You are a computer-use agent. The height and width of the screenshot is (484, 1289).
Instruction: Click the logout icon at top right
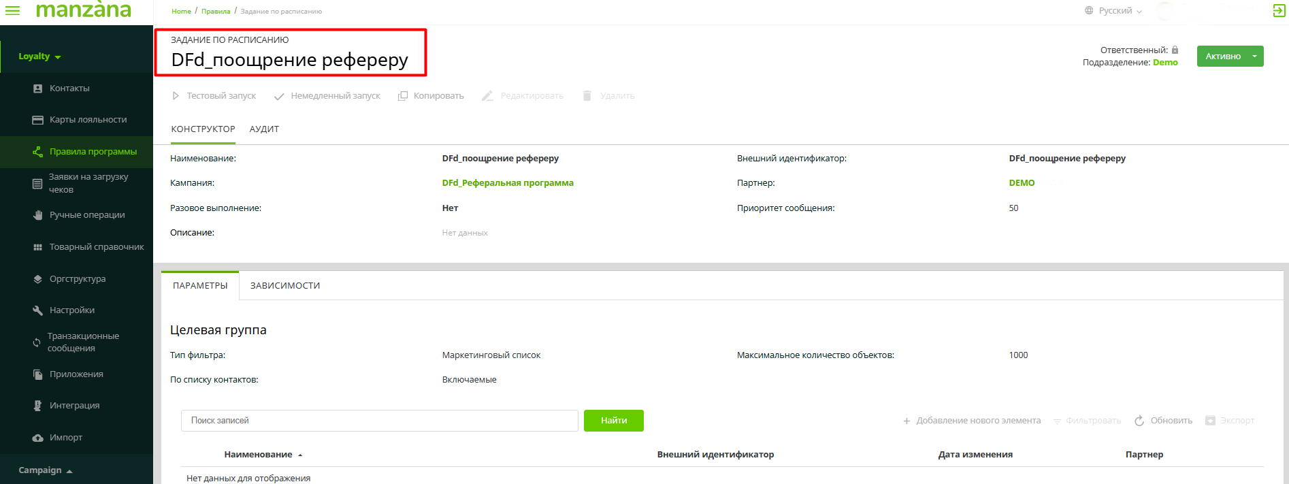[1279, 10]
